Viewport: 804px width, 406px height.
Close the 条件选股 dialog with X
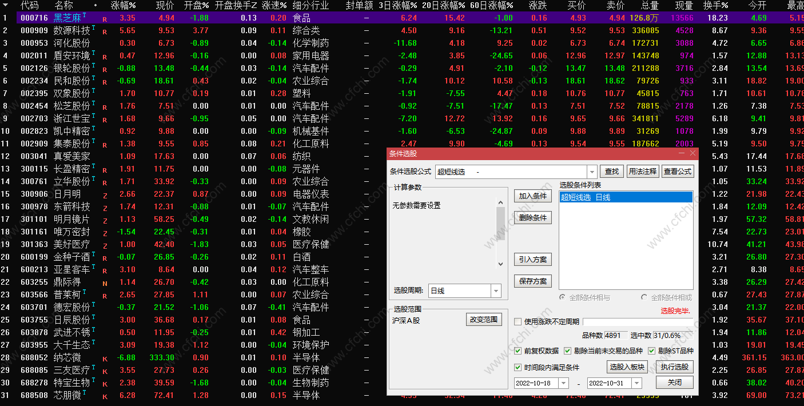tap(693, 153)
